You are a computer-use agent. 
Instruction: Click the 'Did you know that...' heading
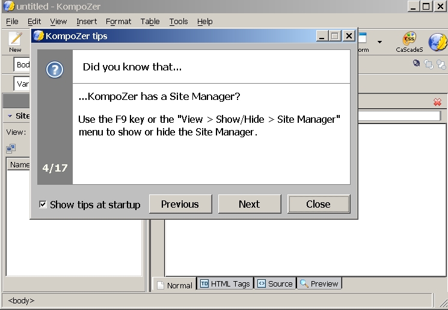(132, 67)
